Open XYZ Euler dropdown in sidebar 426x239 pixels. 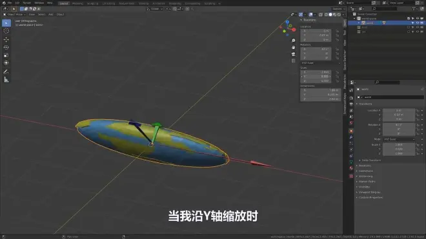tap(321, 63)
